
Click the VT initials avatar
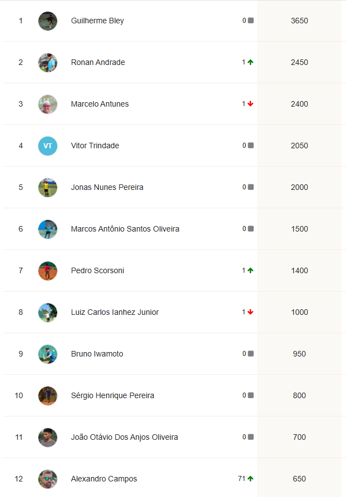click(48, 146)
